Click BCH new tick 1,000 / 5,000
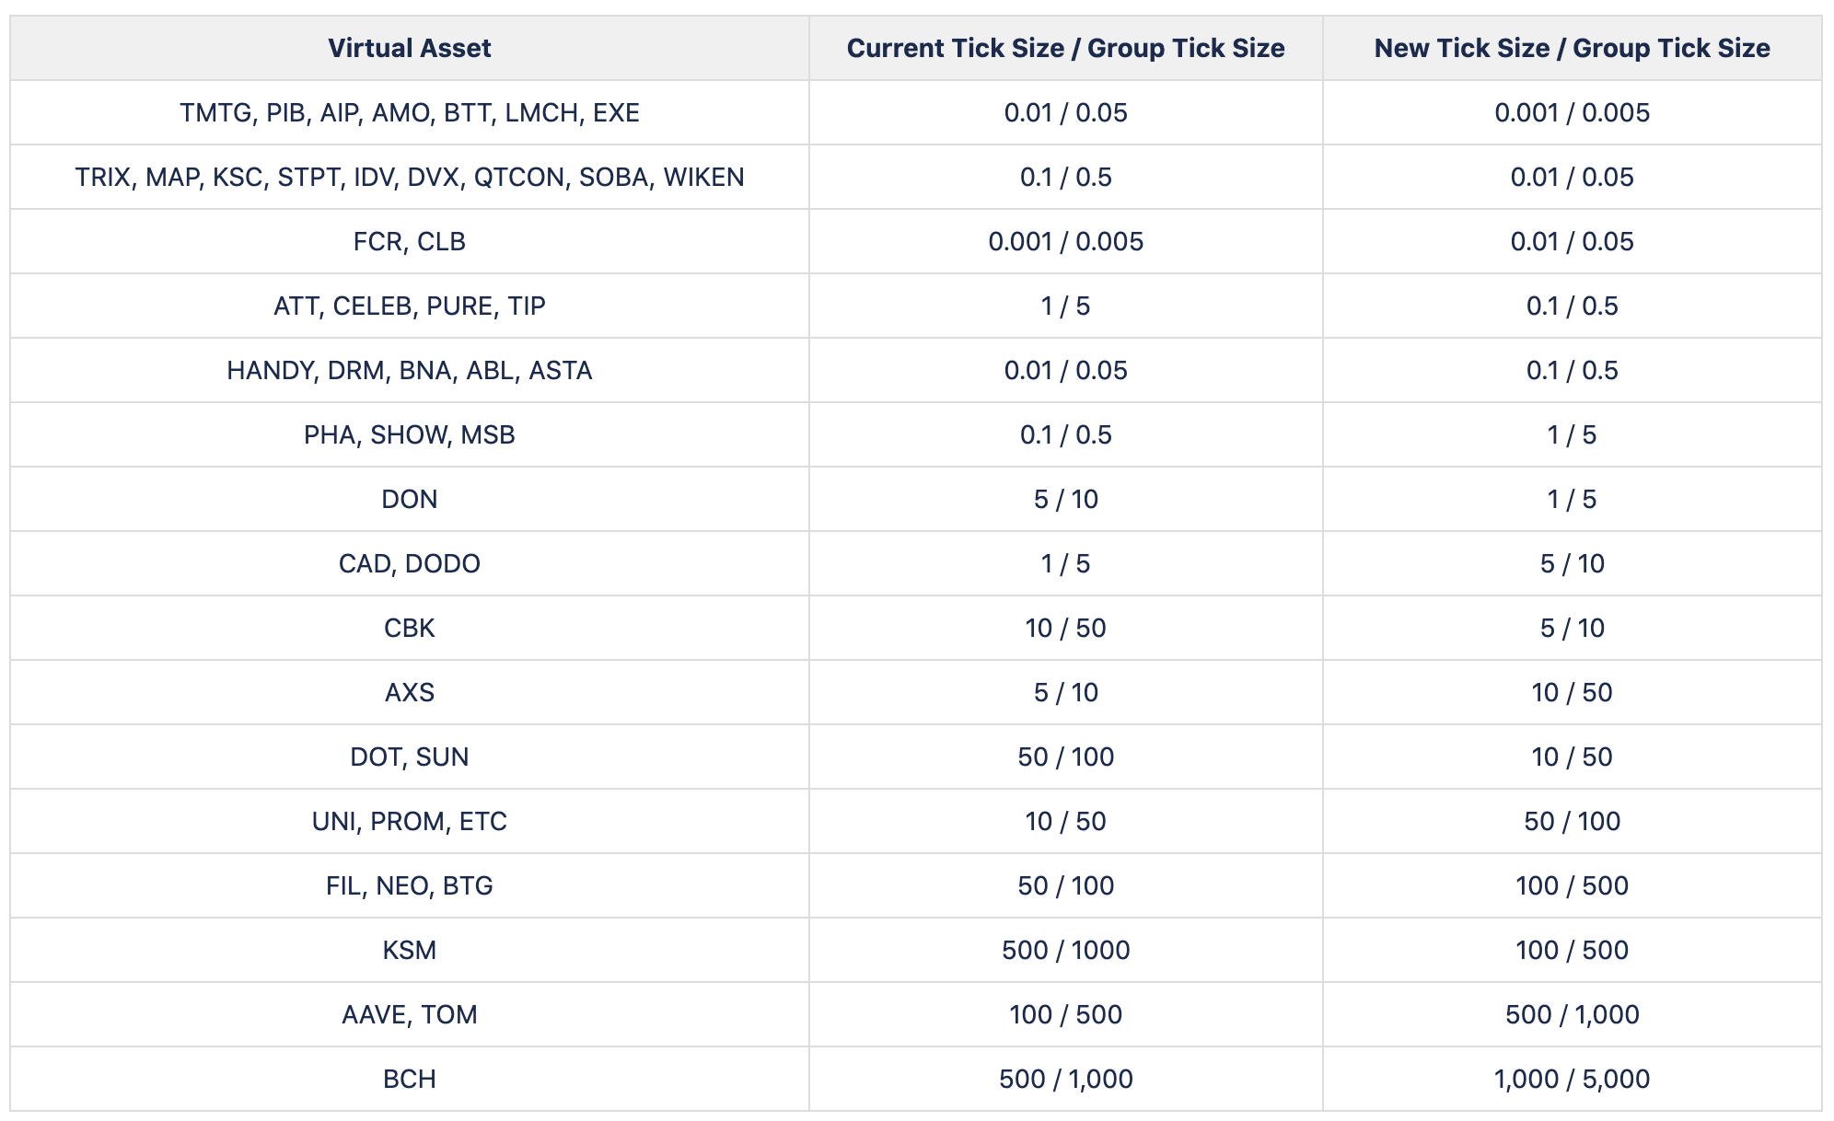Viewport: 1834px width, 1121px height. click(x=1572, y=1079)
